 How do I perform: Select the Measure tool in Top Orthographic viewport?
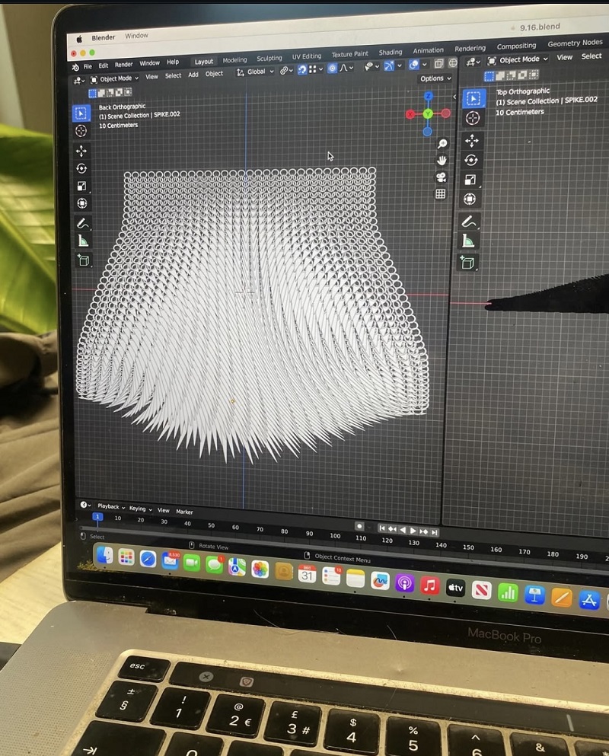point(468,241)
